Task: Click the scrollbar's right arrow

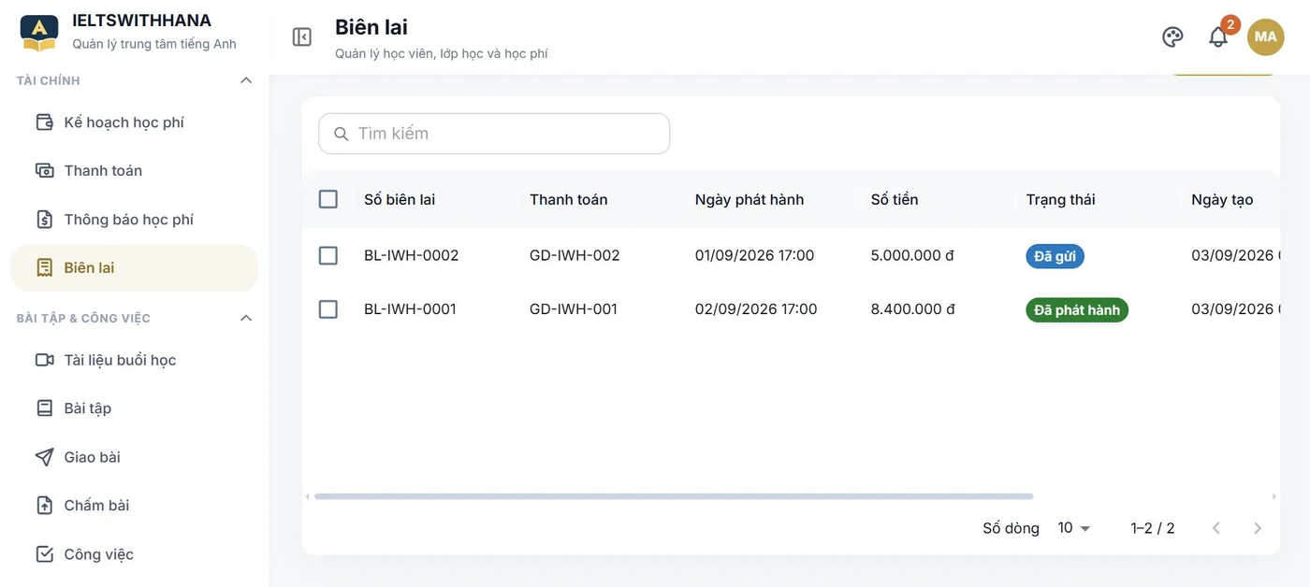Action: coord(1274,496)
